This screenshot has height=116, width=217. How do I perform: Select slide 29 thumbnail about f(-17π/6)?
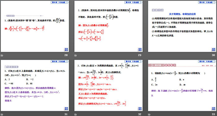click(x=108, y=26)
